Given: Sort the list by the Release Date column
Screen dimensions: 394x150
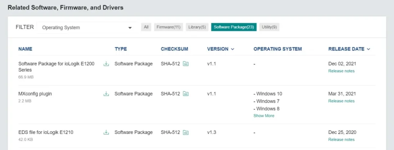Looking at the screenshot, I should click(x=349, y=49).
